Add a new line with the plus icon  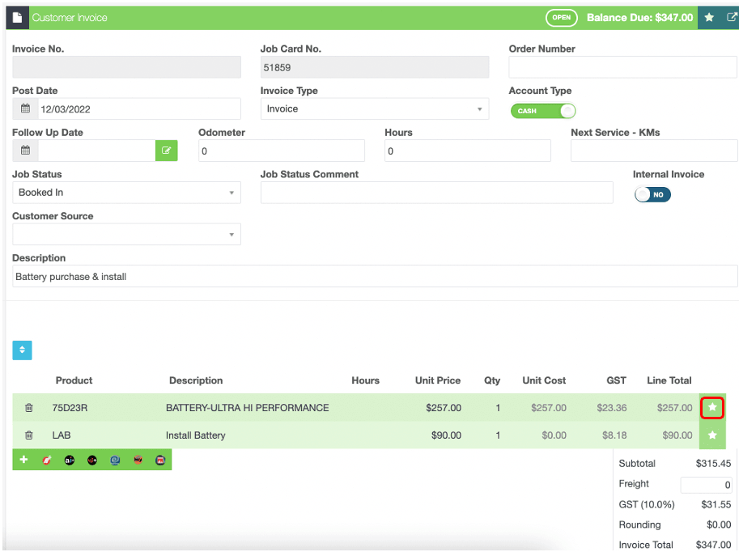[23, 460]
